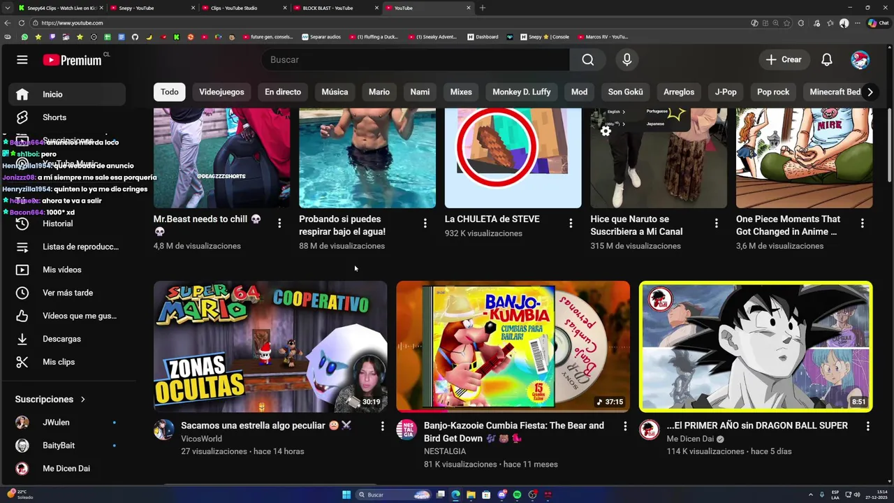Screen dimensions: 894x503
Task: Open the account avatar menu
Action: click(860, 60)
